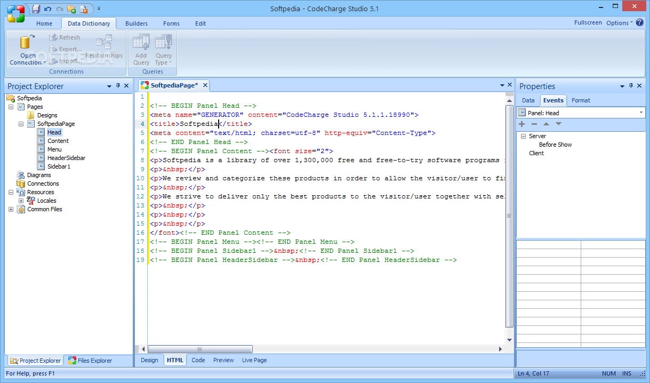Open the Open Connection dropdown arrow
Screen dimensions: 650x383
point(44,63)
